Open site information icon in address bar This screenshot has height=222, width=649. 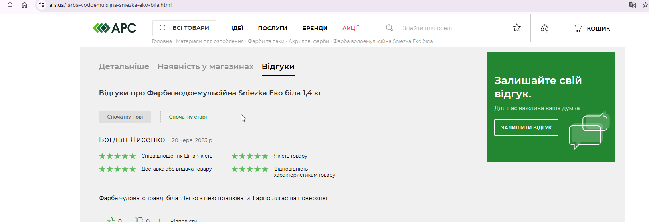pyautogui.click(x=42, y=5)
